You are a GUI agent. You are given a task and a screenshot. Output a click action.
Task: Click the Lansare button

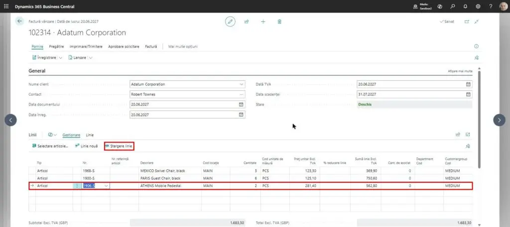77,58
